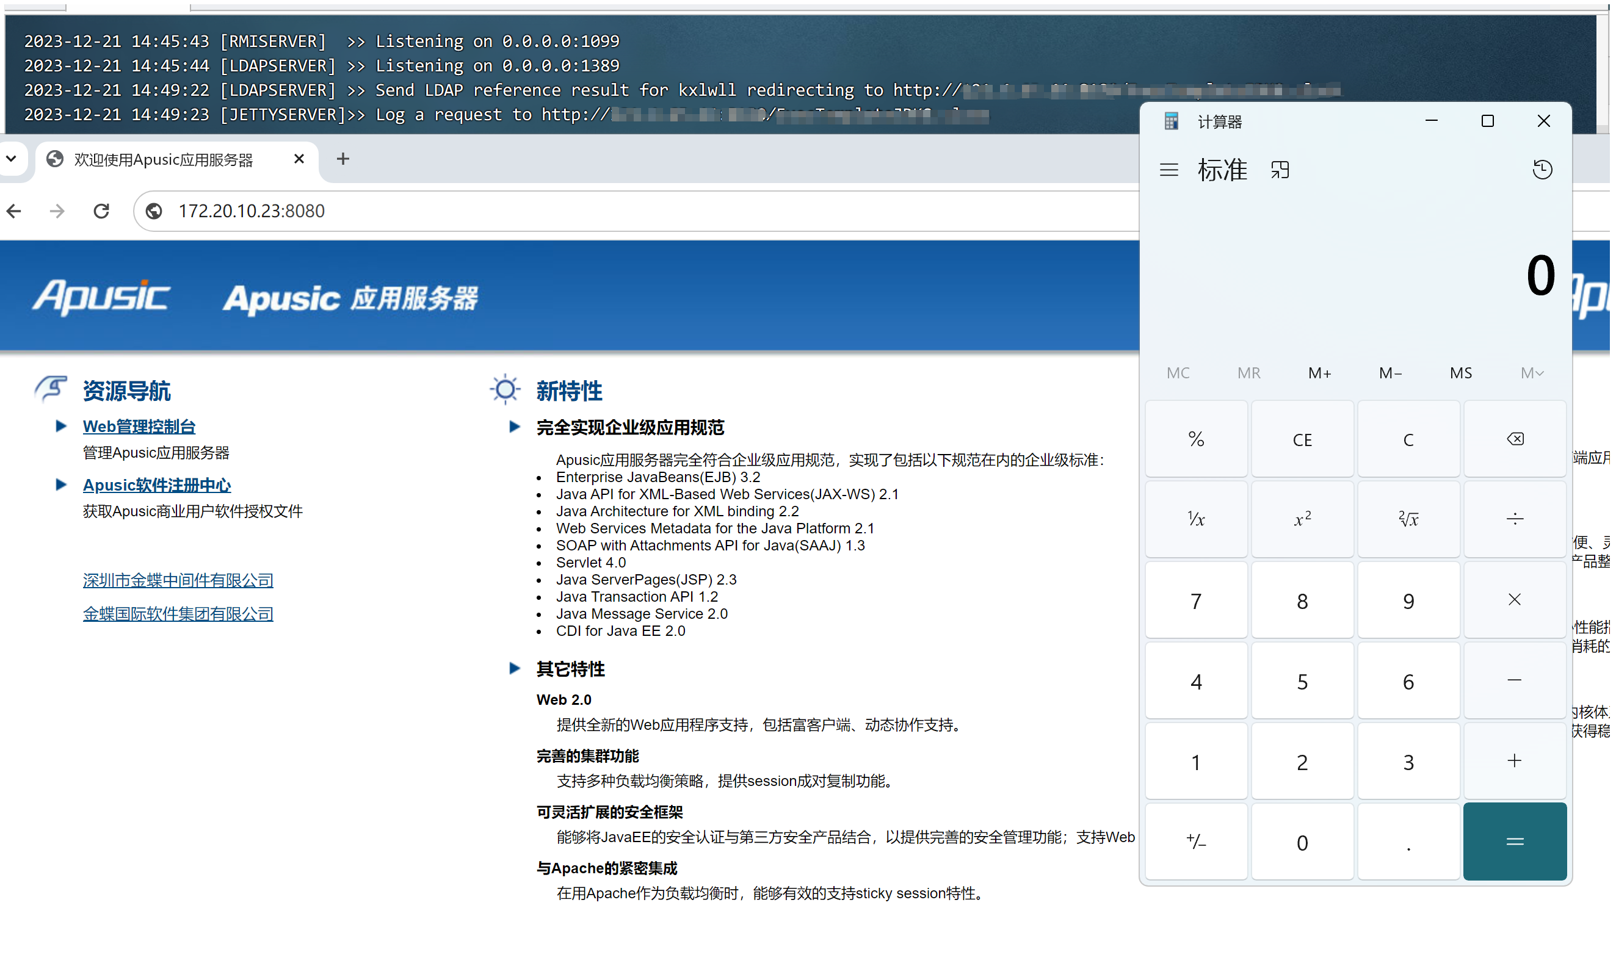Close the Apusic browser tab

(x=299, y=158)
